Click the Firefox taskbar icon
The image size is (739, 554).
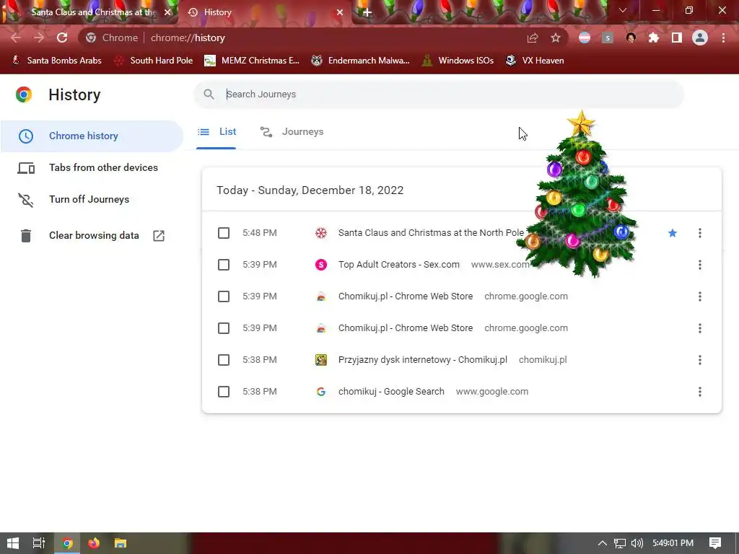[94, 543]
